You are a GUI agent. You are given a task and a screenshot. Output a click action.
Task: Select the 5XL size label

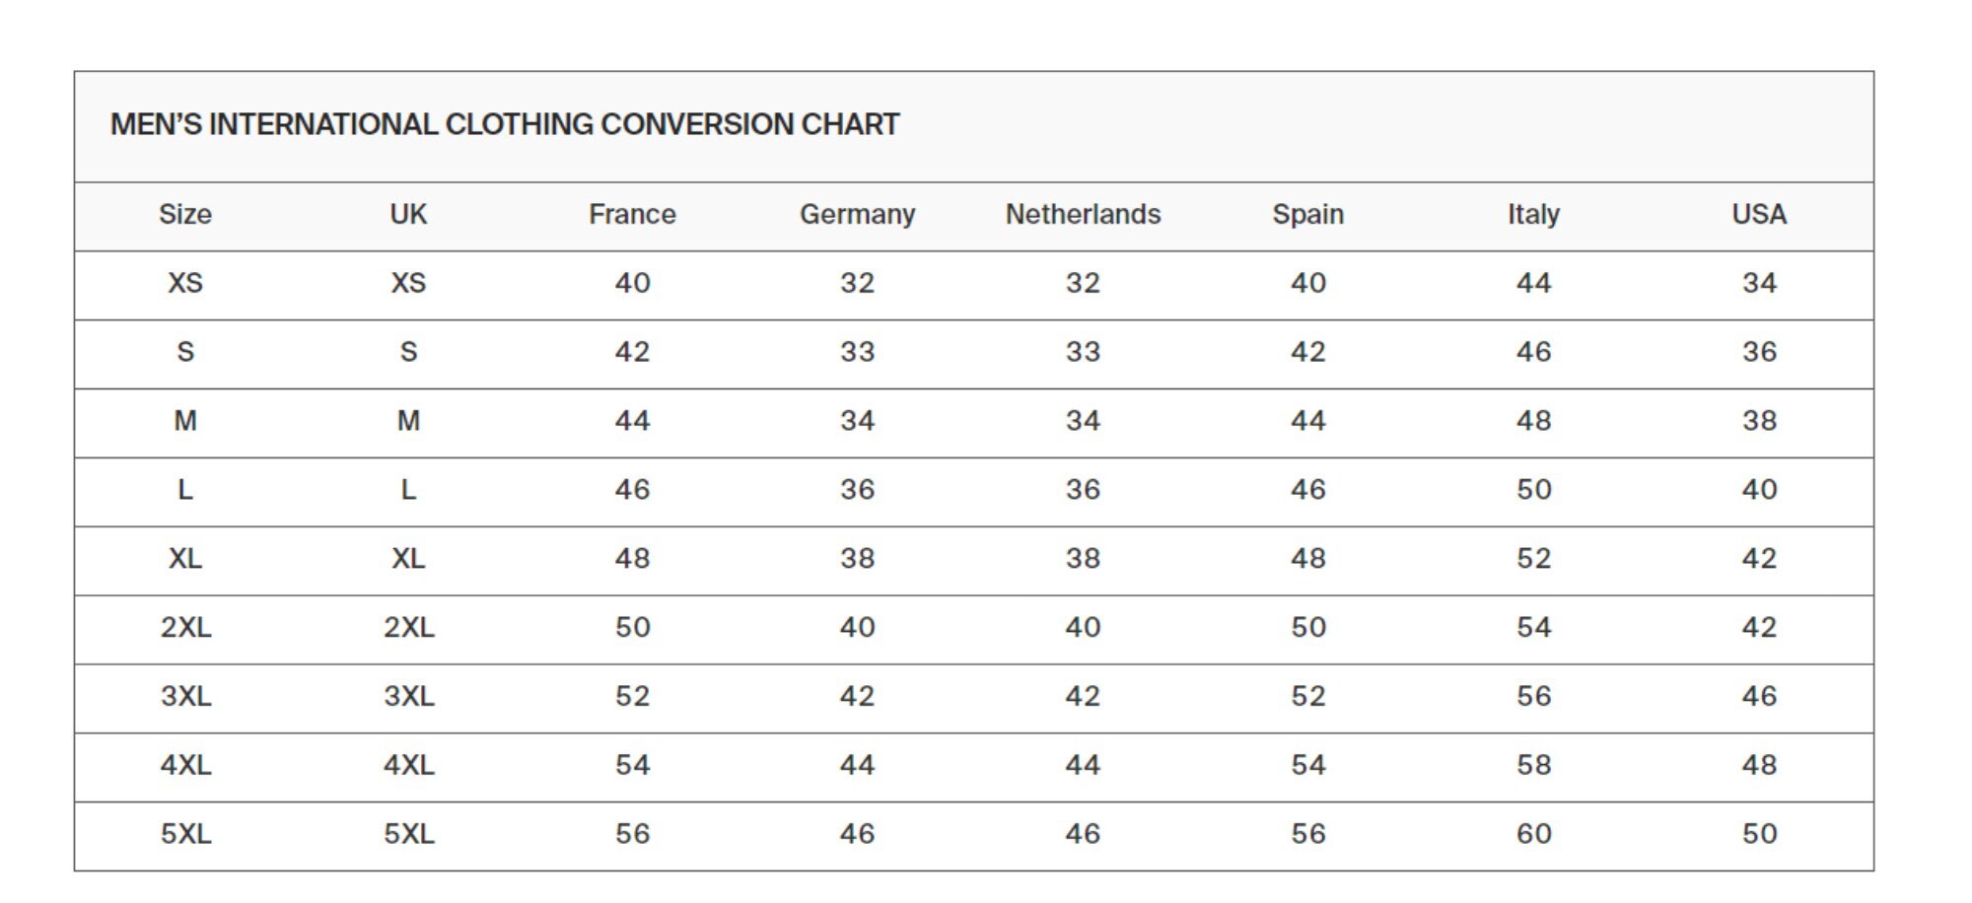[185, 834]
